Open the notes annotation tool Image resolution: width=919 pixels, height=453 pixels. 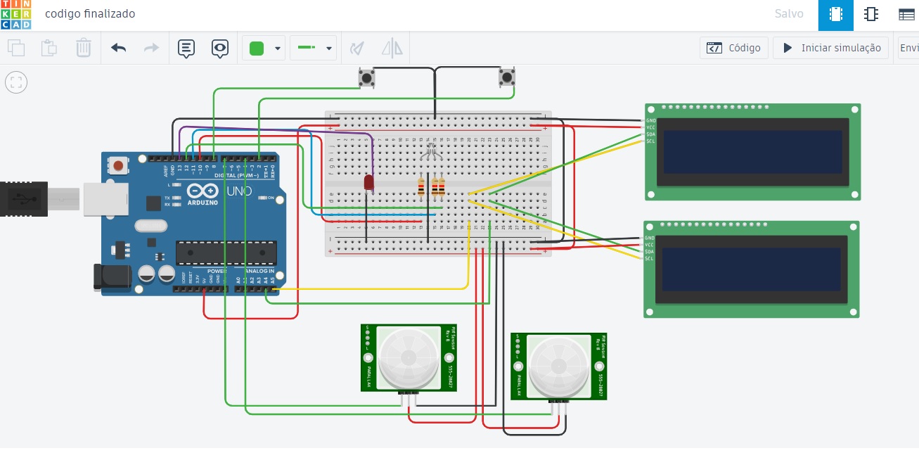pyautogui.click(x=185, y=48)
